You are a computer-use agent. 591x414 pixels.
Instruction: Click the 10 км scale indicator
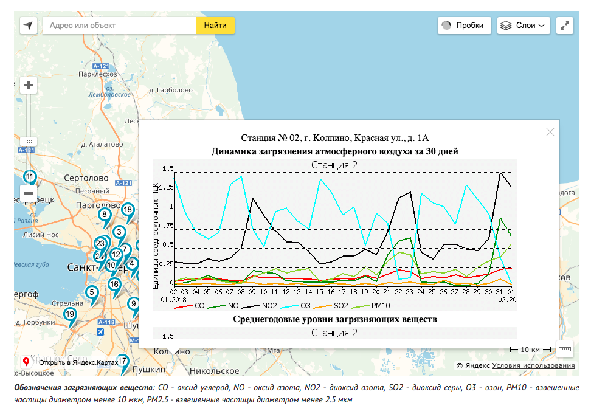point(530,350)
